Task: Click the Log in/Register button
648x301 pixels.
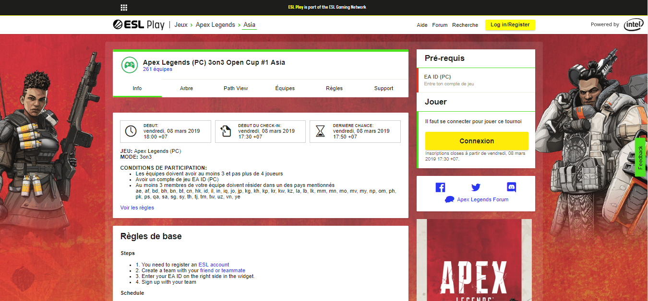Action: click(x=510, y=25)
